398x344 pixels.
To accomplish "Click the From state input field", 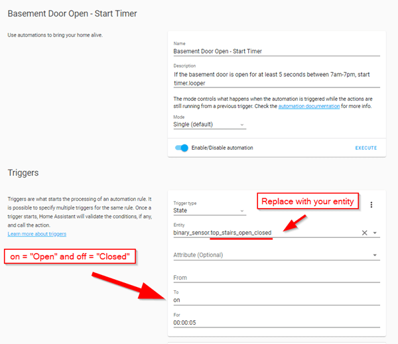I will tap(277, 278).
